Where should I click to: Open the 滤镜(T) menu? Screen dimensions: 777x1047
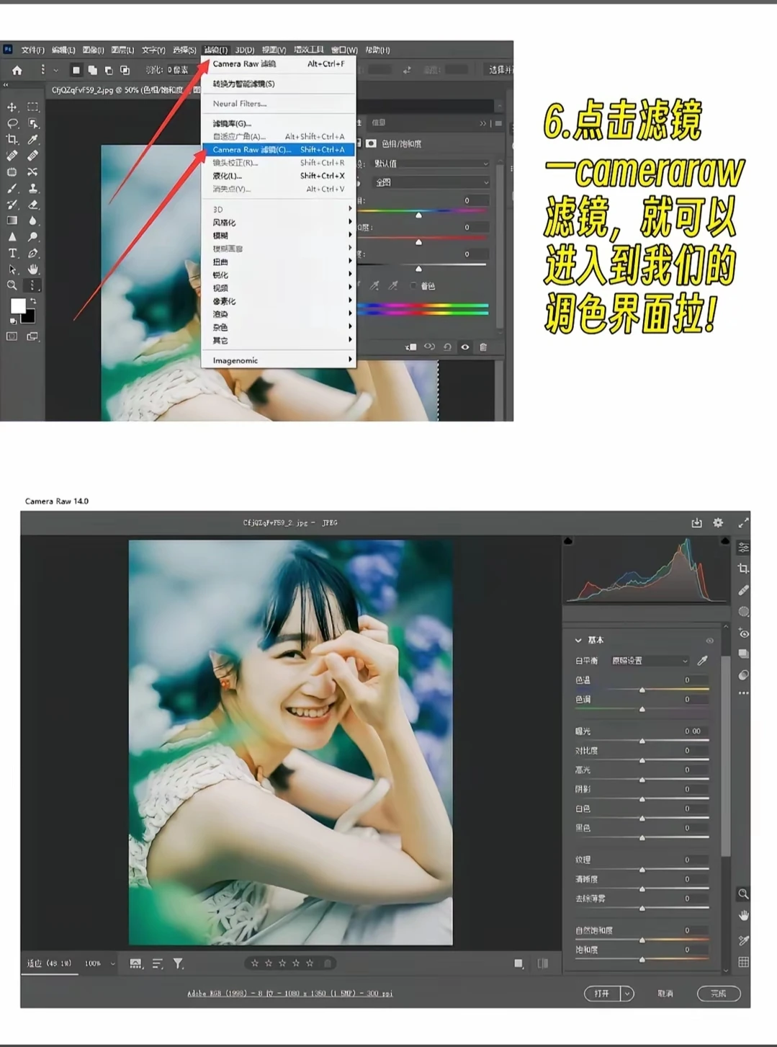[x=215, y=50]
